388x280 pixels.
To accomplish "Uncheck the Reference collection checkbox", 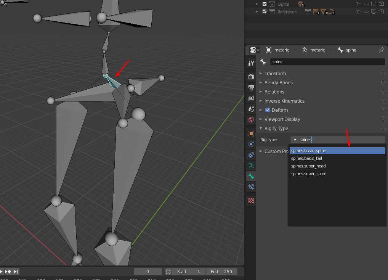I will (x=265, y=11).
